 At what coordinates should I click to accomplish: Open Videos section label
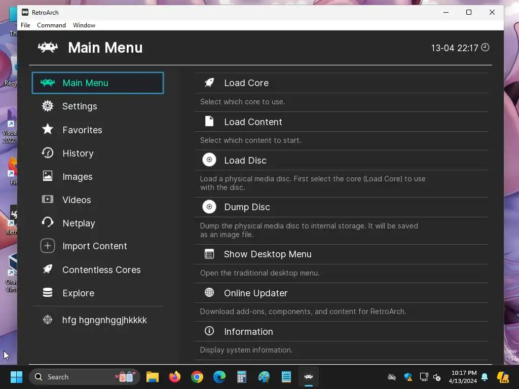(x=77, y=200)
